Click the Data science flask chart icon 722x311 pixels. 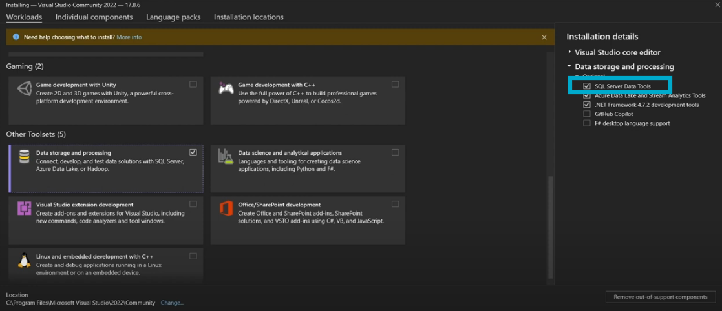click(226, 157)
